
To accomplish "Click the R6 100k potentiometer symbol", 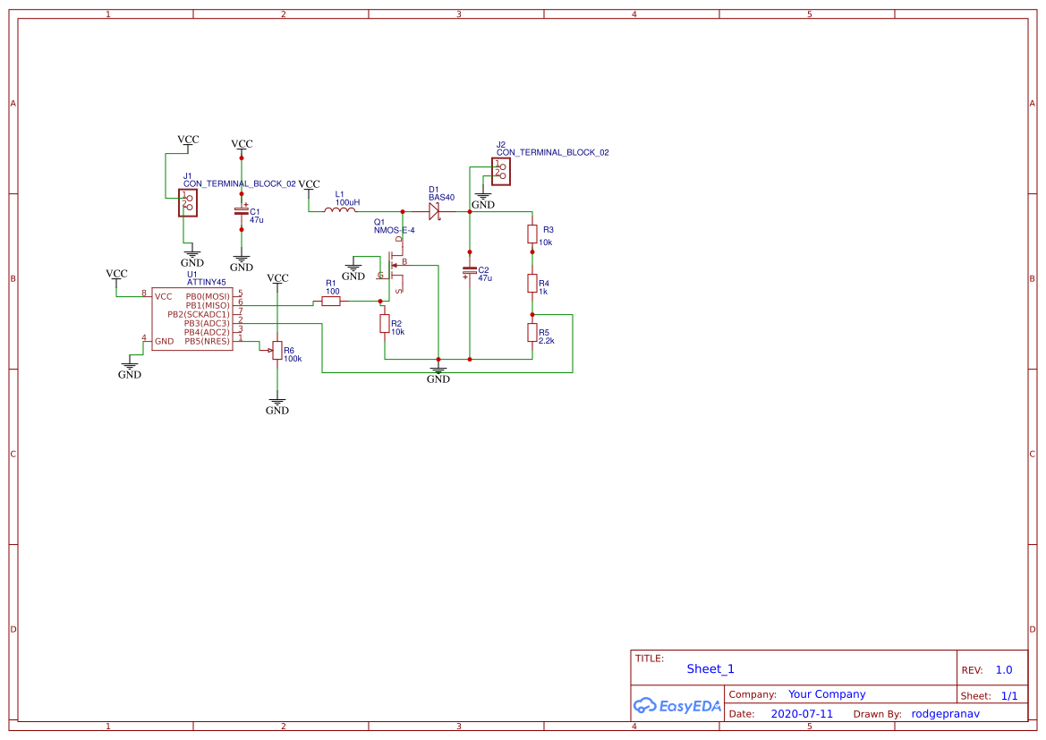I will pyautogui.click(x=277, y=350).
